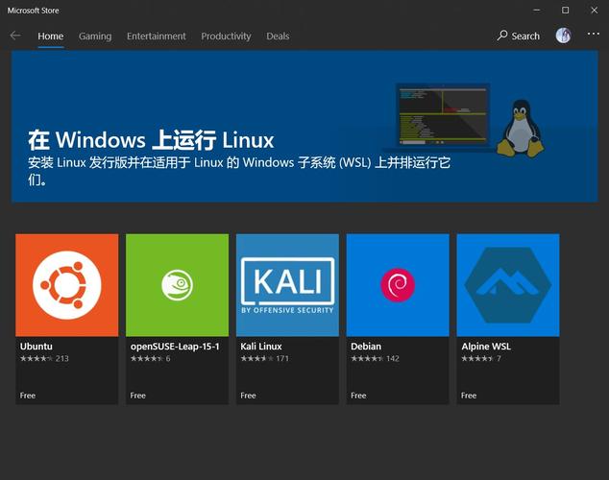Click the Free price under Alpine WSL
This screenshot has height=480, width=609.
point(469,396)
